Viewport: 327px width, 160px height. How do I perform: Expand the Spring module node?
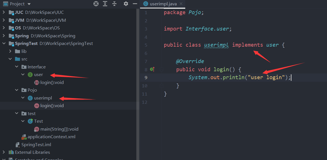(x=4, y=36)
